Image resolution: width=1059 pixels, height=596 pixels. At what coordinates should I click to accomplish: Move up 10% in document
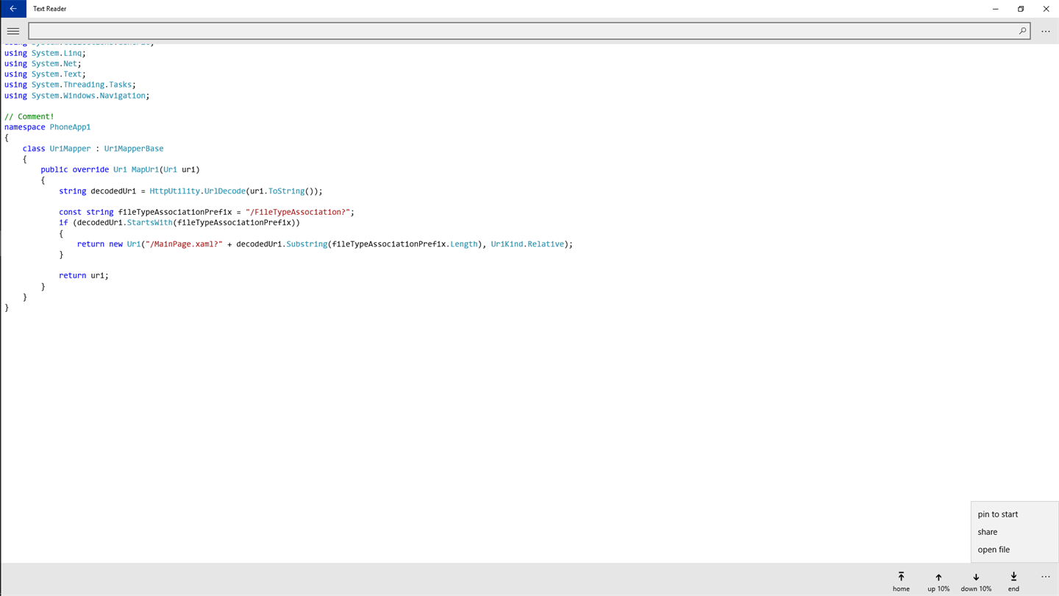[x=938, y=581]
